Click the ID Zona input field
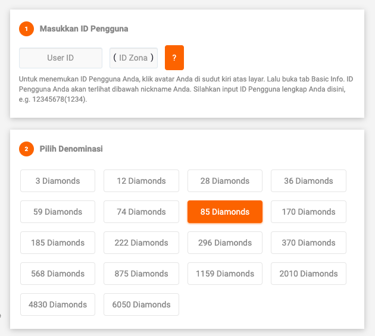Screen dimensions: 375x336 pos(134,58)
